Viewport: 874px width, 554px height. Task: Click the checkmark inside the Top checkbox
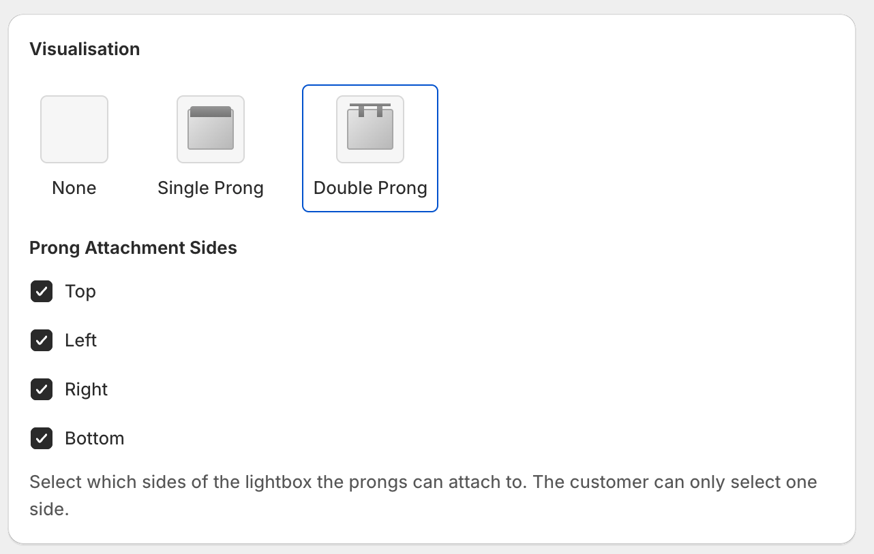(42, 292)
